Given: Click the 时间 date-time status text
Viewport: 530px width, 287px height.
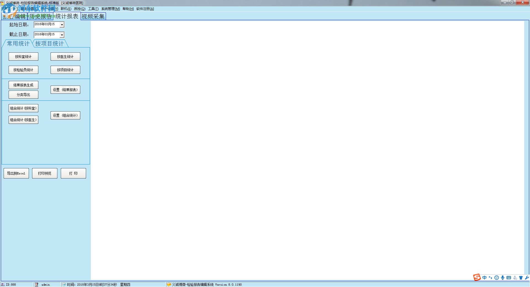Looking at the screenshot, I should (92, 285).
